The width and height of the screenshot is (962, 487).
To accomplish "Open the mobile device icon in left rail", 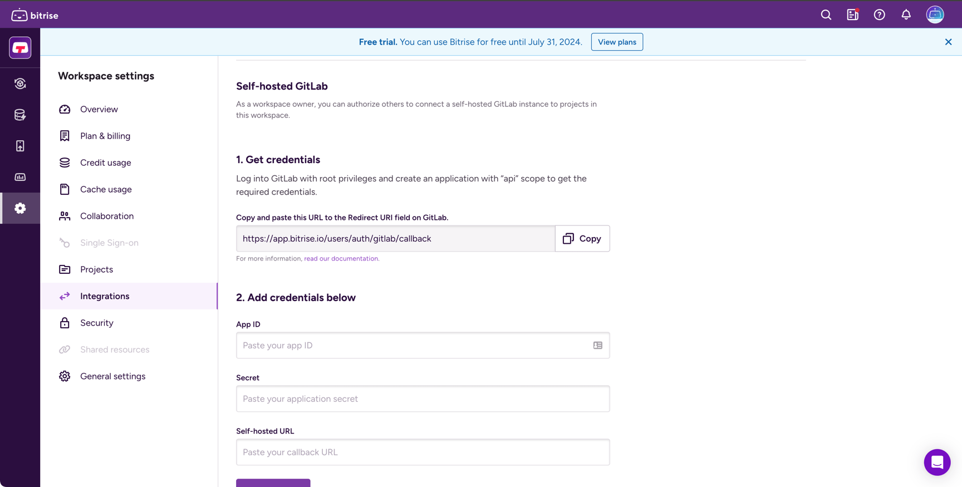I will (20, 146).
